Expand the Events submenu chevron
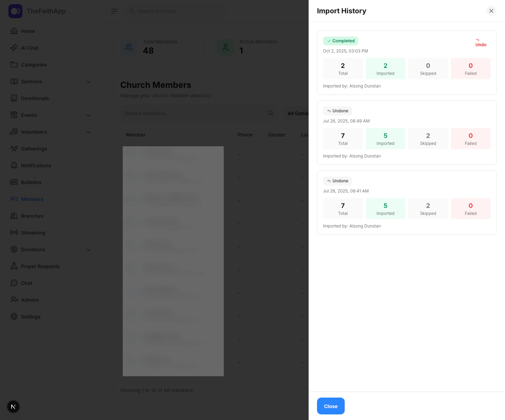505x420 pixels. 88,115
